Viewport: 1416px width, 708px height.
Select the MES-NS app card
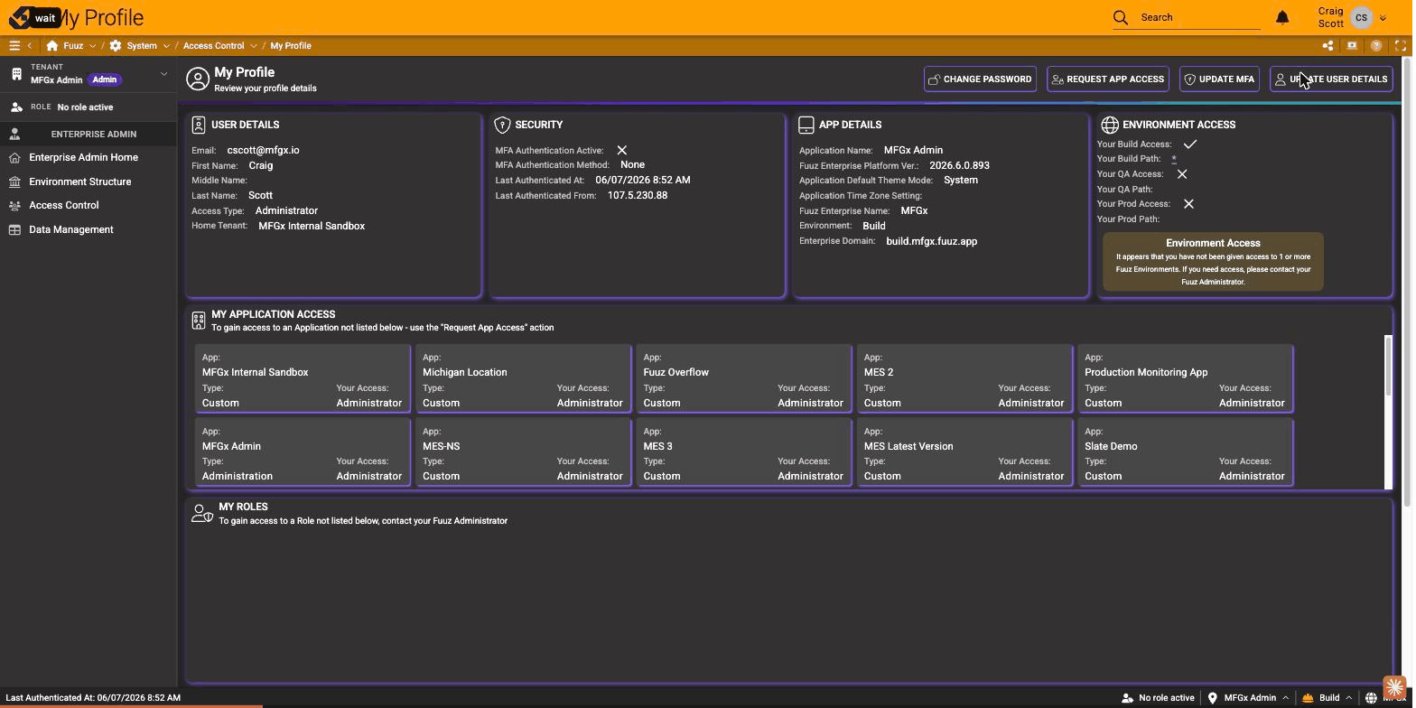click(x=523, y=452)
